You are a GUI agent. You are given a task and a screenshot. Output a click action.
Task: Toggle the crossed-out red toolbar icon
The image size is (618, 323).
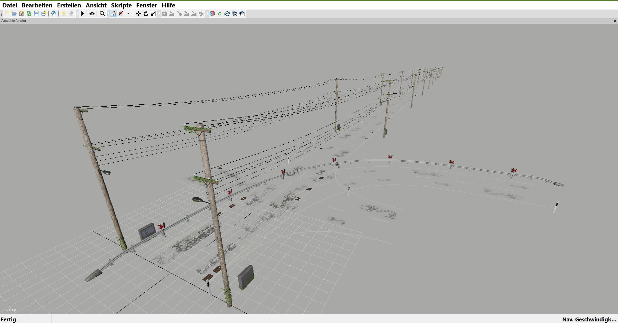point(121,14)
